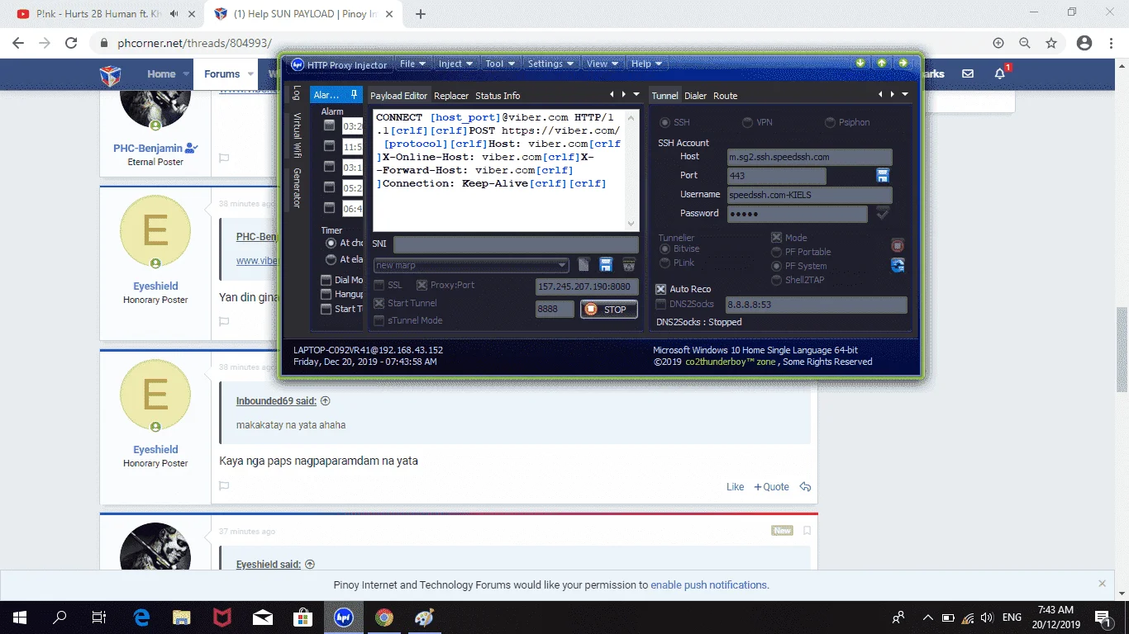Like the Eyeshield post
The image size is (1129, 634).
(735, 487)
